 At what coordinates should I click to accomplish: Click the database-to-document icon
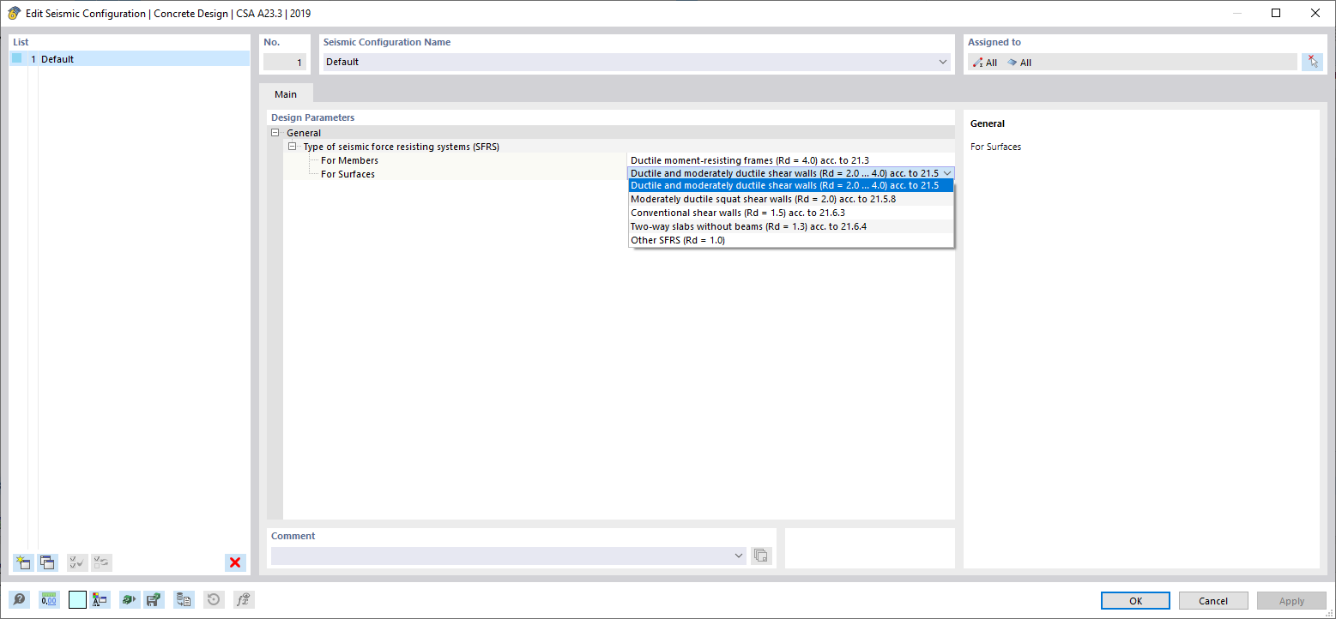[184, 600]
